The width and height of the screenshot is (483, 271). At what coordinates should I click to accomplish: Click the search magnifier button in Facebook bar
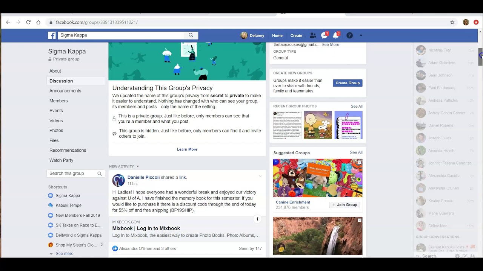191,35
